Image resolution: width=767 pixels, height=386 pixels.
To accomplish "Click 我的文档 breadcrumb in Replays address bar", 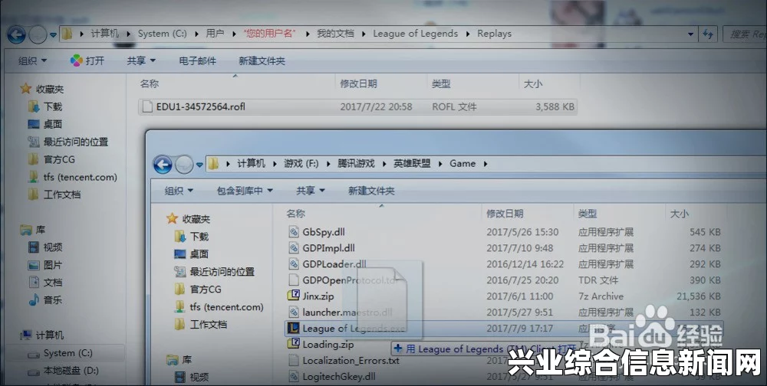I will point(335,34).
